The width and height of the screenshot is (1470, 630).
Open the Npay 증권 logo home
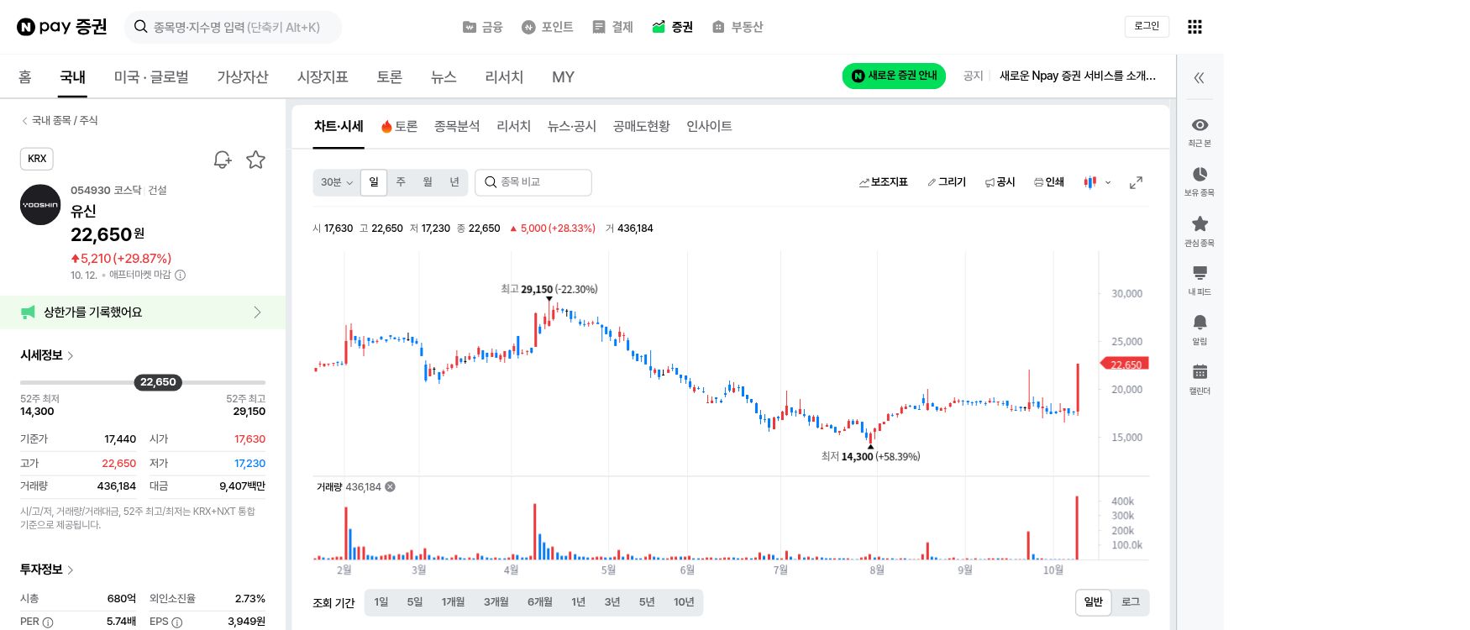62,27
